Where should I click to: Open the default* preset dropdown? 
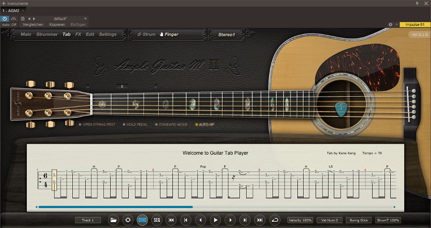[x=63, y=19]
